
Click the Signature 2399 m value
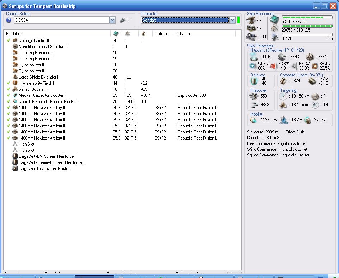[x=263, y=132]
